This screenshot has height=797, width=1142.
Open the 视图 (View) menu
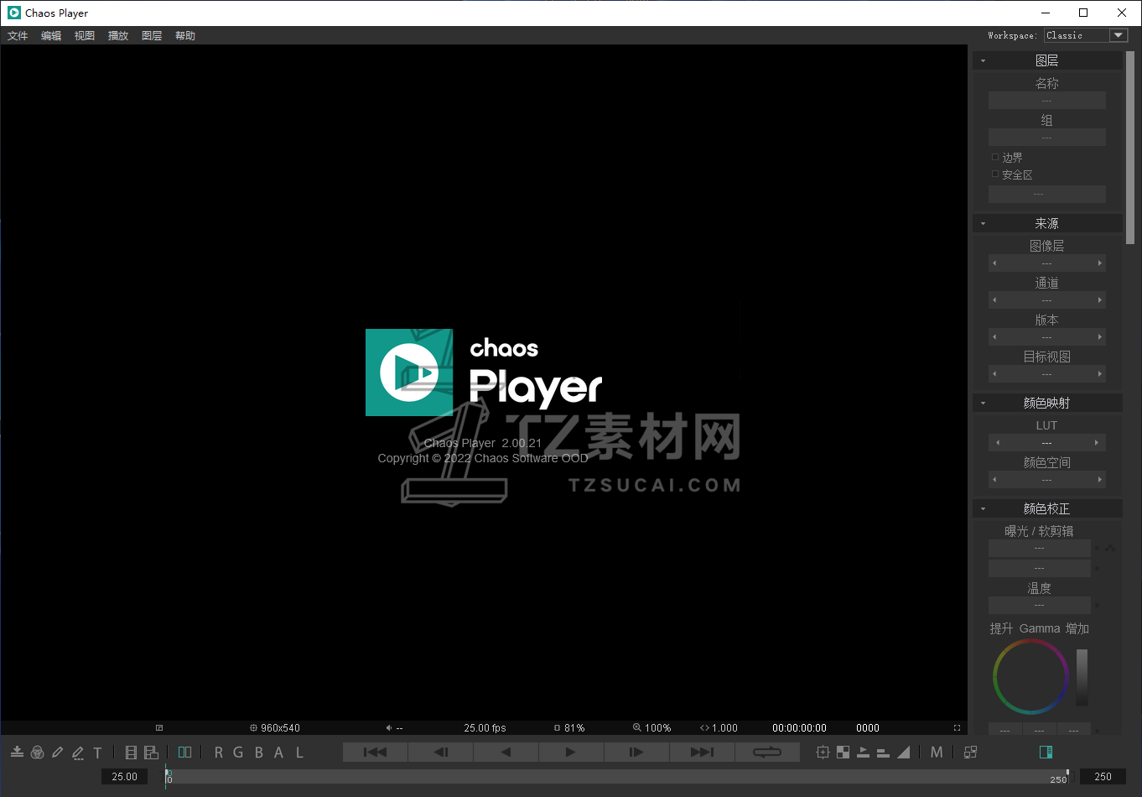pos(85,36)
